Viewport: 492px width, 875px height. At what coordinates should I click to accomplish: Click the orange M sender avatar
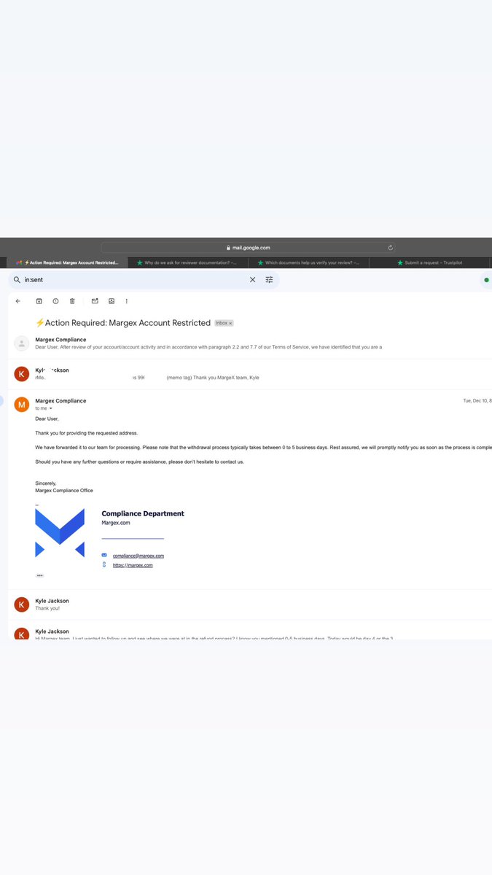coord(22,404)
